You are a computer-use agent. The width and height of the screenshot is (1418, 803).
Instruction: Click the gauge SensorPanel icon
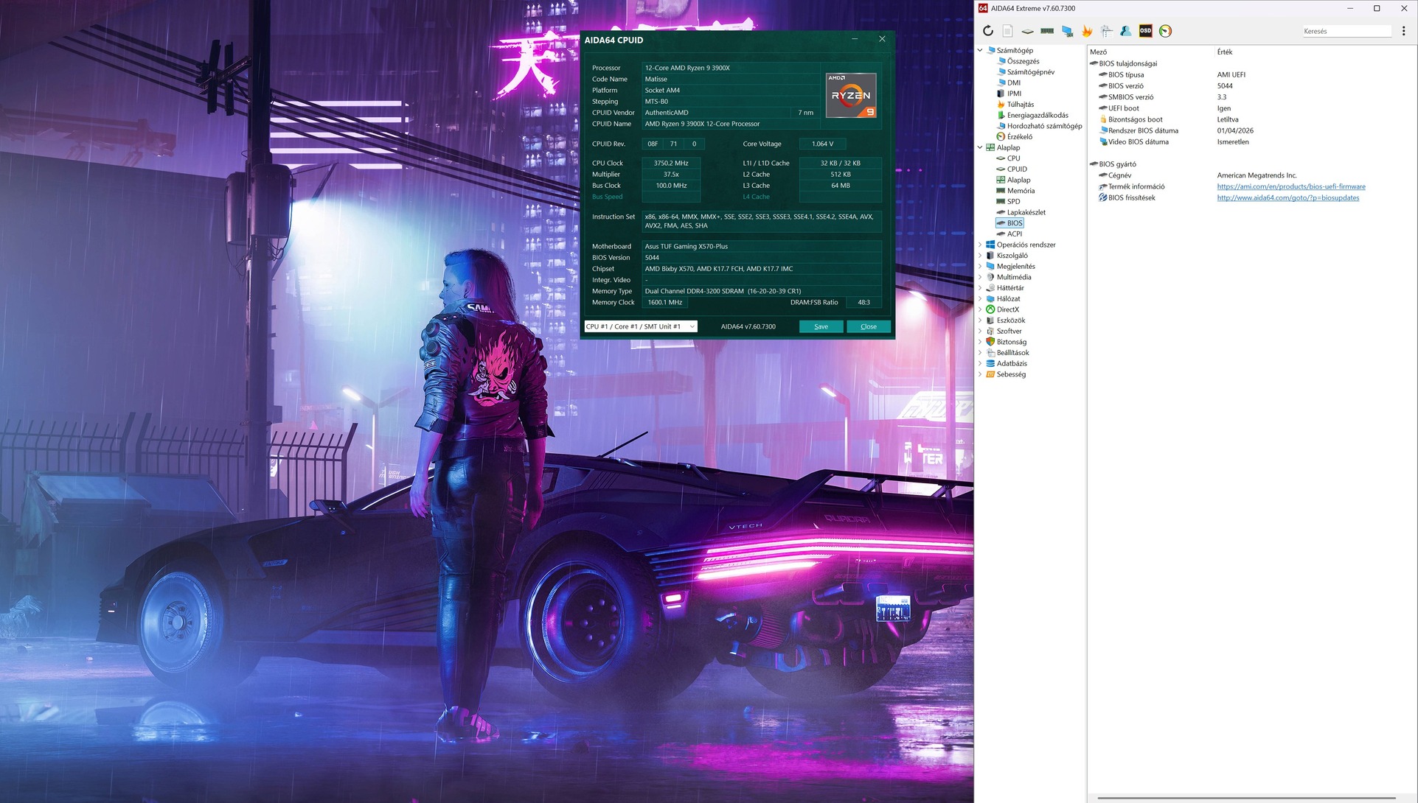1165,31
